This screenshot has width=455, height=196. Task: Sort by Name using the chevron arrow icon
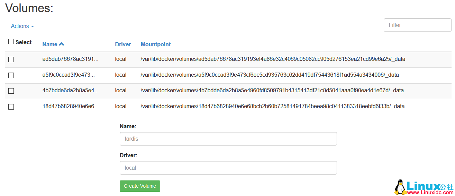coord(62,44)
